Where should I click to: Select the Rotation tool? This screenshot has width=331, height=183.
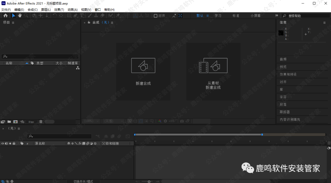[x=55, y=16]
